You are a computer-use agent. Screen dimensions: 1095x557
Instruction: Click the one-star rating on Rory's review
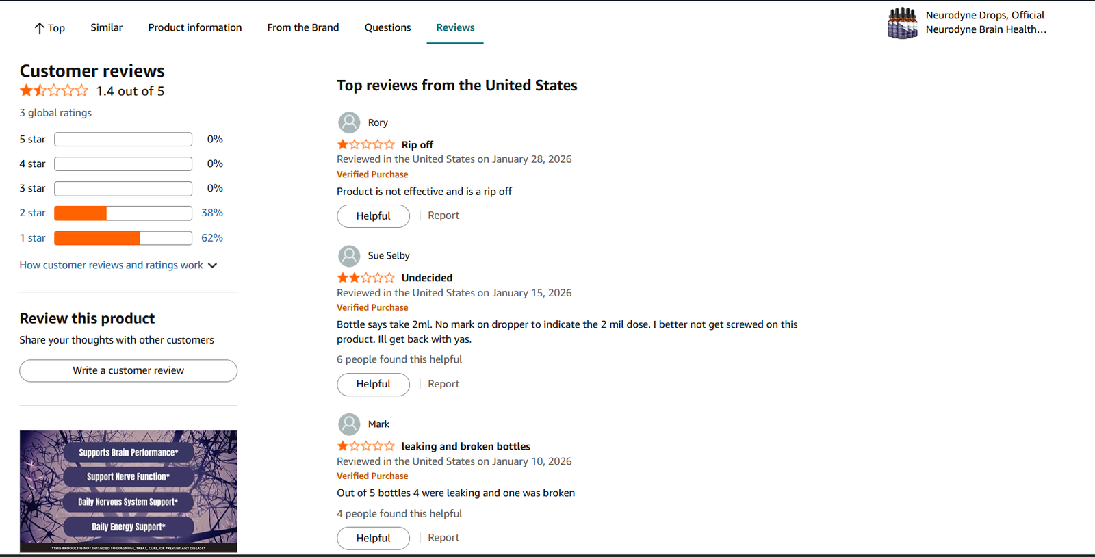365,144
